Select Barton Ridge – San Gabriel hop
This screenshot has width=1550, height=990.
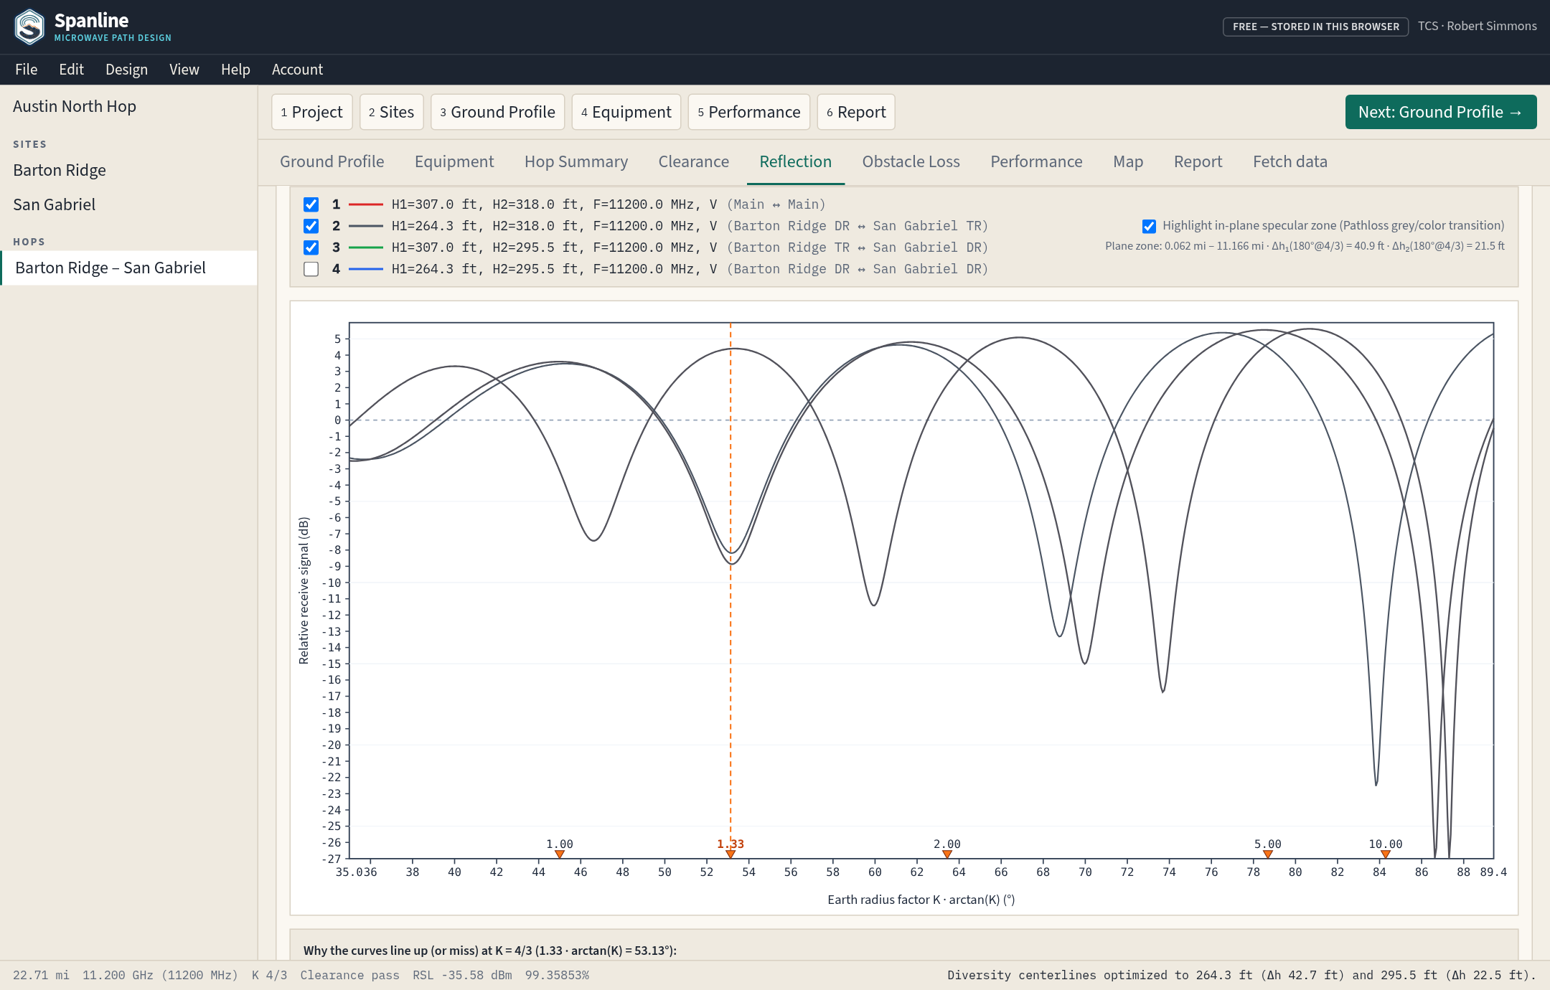pos(129,268)
